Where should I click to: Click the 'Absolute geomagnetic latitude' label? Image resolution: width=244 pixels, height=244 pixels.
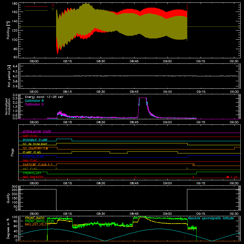[x=211, y=218]
